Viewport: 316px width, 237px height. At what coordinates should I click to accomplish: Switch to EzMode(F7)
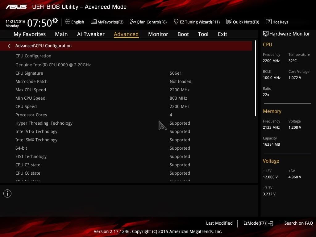258,223
